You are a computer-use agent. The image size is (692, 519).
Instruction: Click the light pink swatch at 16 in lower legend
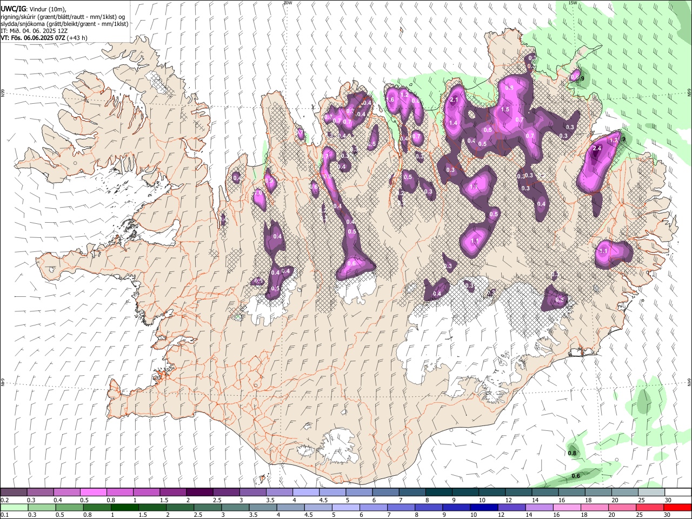coord(567,508)
